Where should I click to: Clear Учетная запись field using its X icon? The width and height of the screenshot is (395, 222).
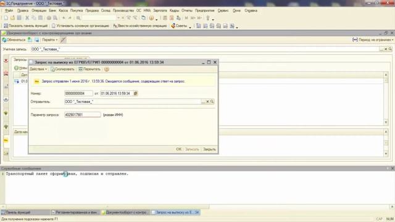386,49
